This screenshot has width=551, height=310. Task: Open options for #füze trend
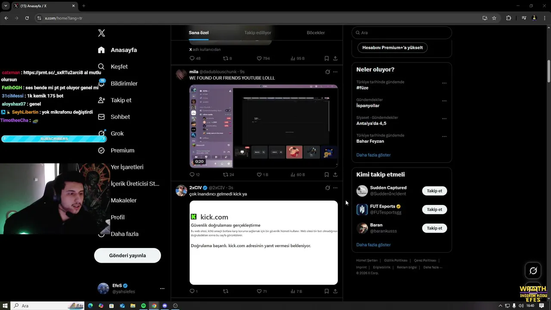tap(444, 83)
